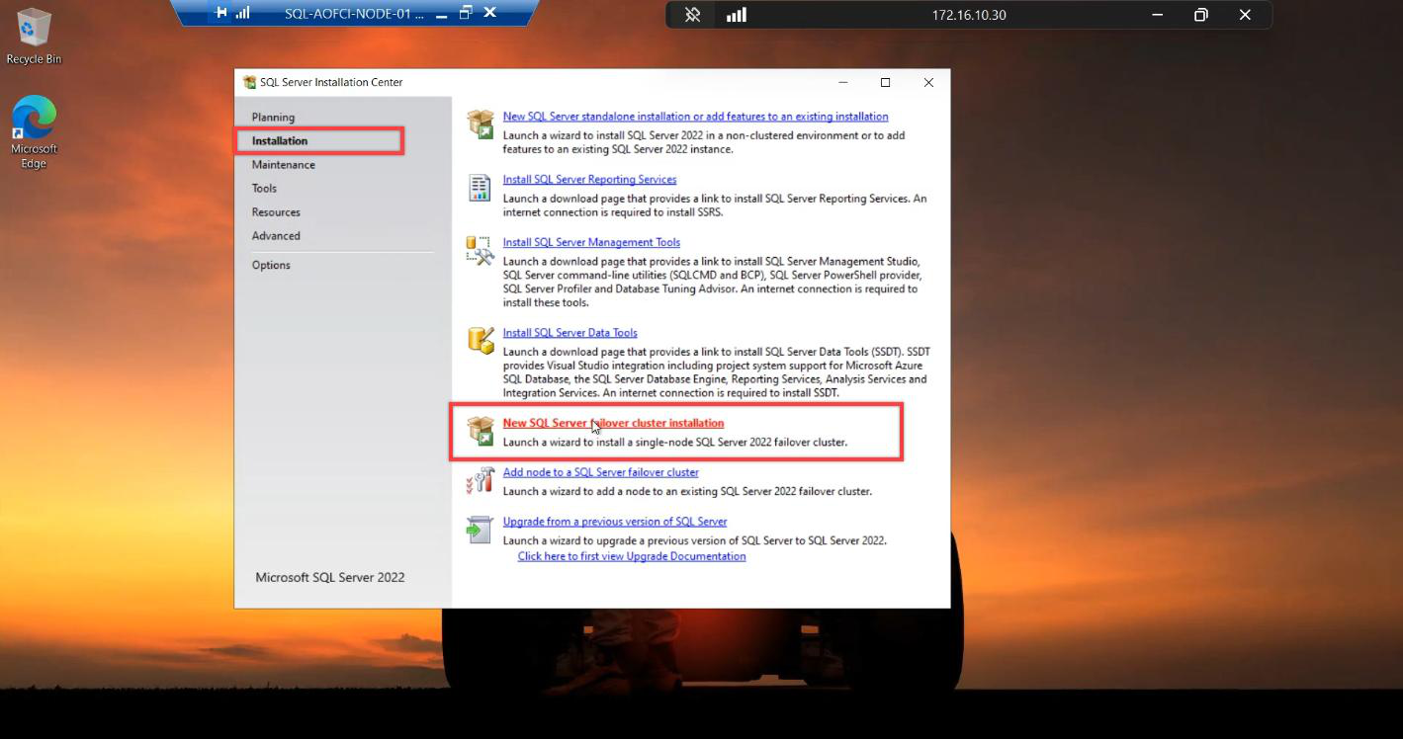
Task: Restore the SQL-AOFCI-NODE-01 session window
Action: [x=466, y=13]
